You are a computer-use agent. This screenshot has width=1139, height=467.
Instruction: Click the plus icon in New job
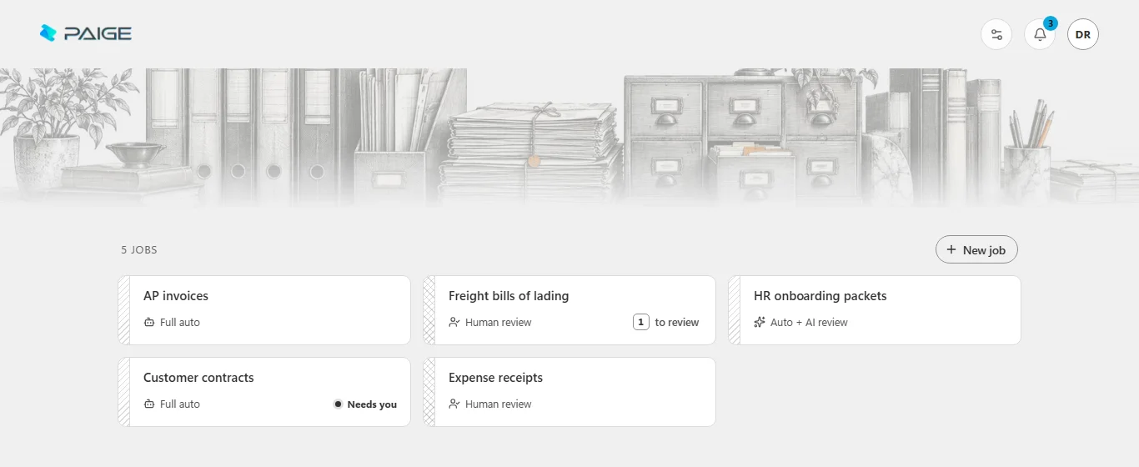[x=951, y=249]
